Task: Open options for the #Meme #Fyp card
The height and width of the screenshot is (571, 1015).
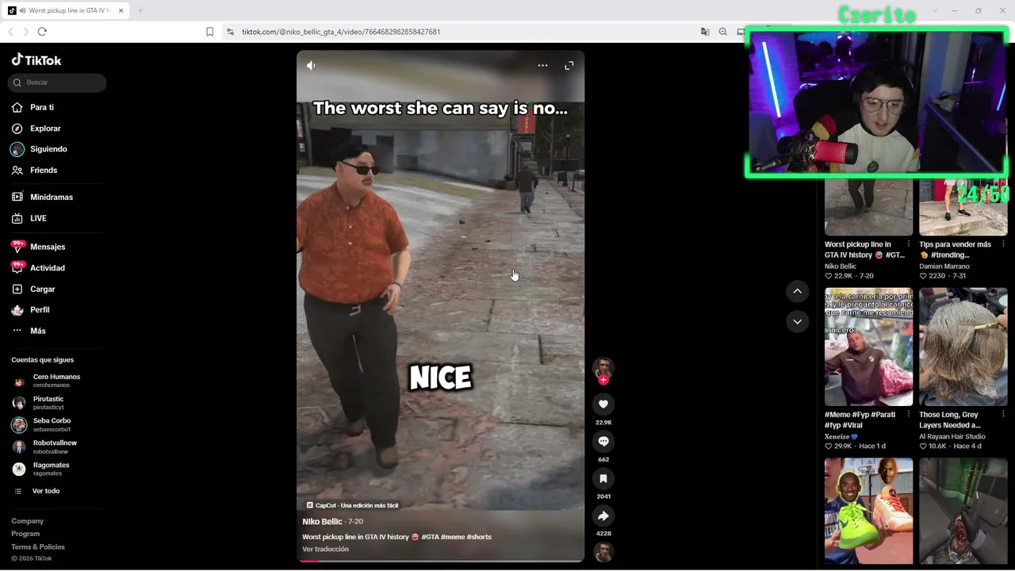Action: pyautogui.click(x=909, y=415)
